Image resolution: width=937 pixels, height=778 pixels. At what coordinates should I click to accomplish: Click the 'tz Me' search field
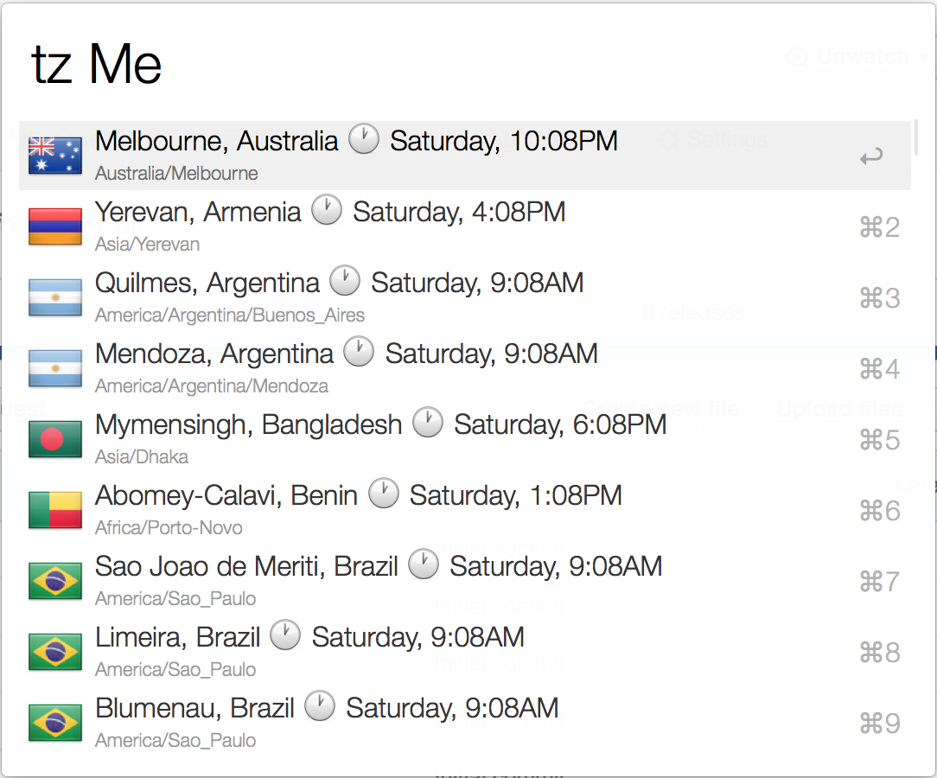[466, 63]
